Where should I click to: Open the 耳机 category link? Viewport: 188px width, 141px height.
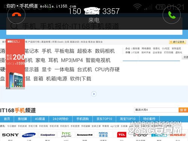click(53, 60)
